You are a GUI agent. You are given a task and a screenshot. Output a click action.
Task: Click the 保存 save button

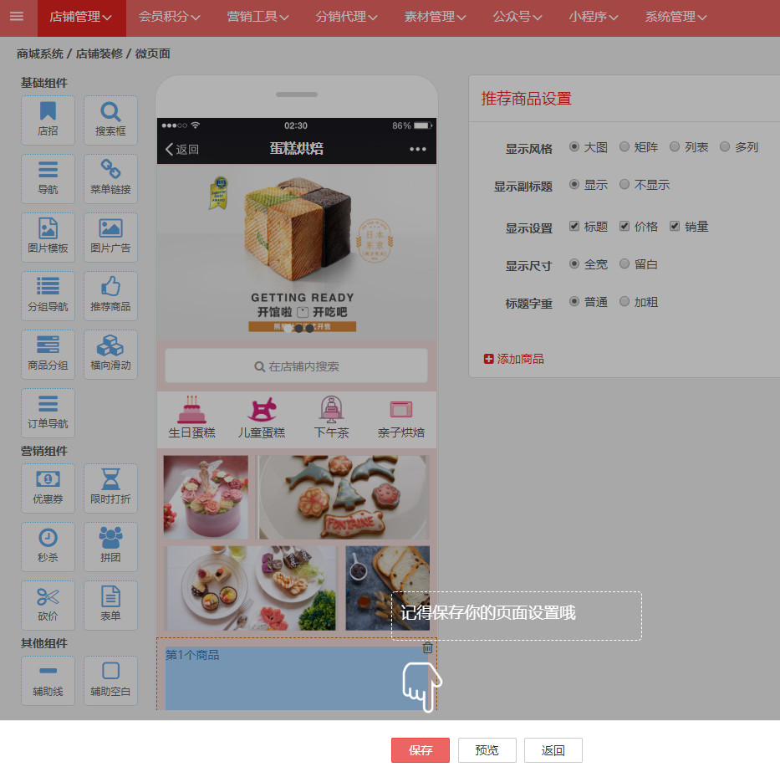(x=420, y=750)
